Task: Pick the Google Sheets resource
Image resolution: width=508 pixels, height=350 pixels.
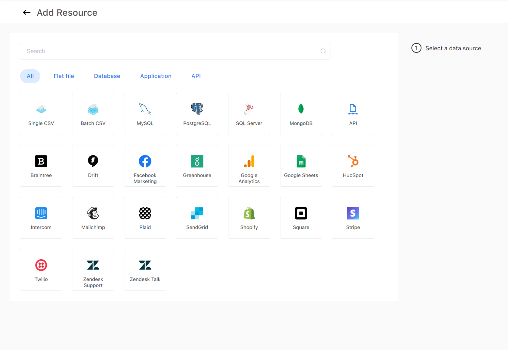Action: [301, 166]
